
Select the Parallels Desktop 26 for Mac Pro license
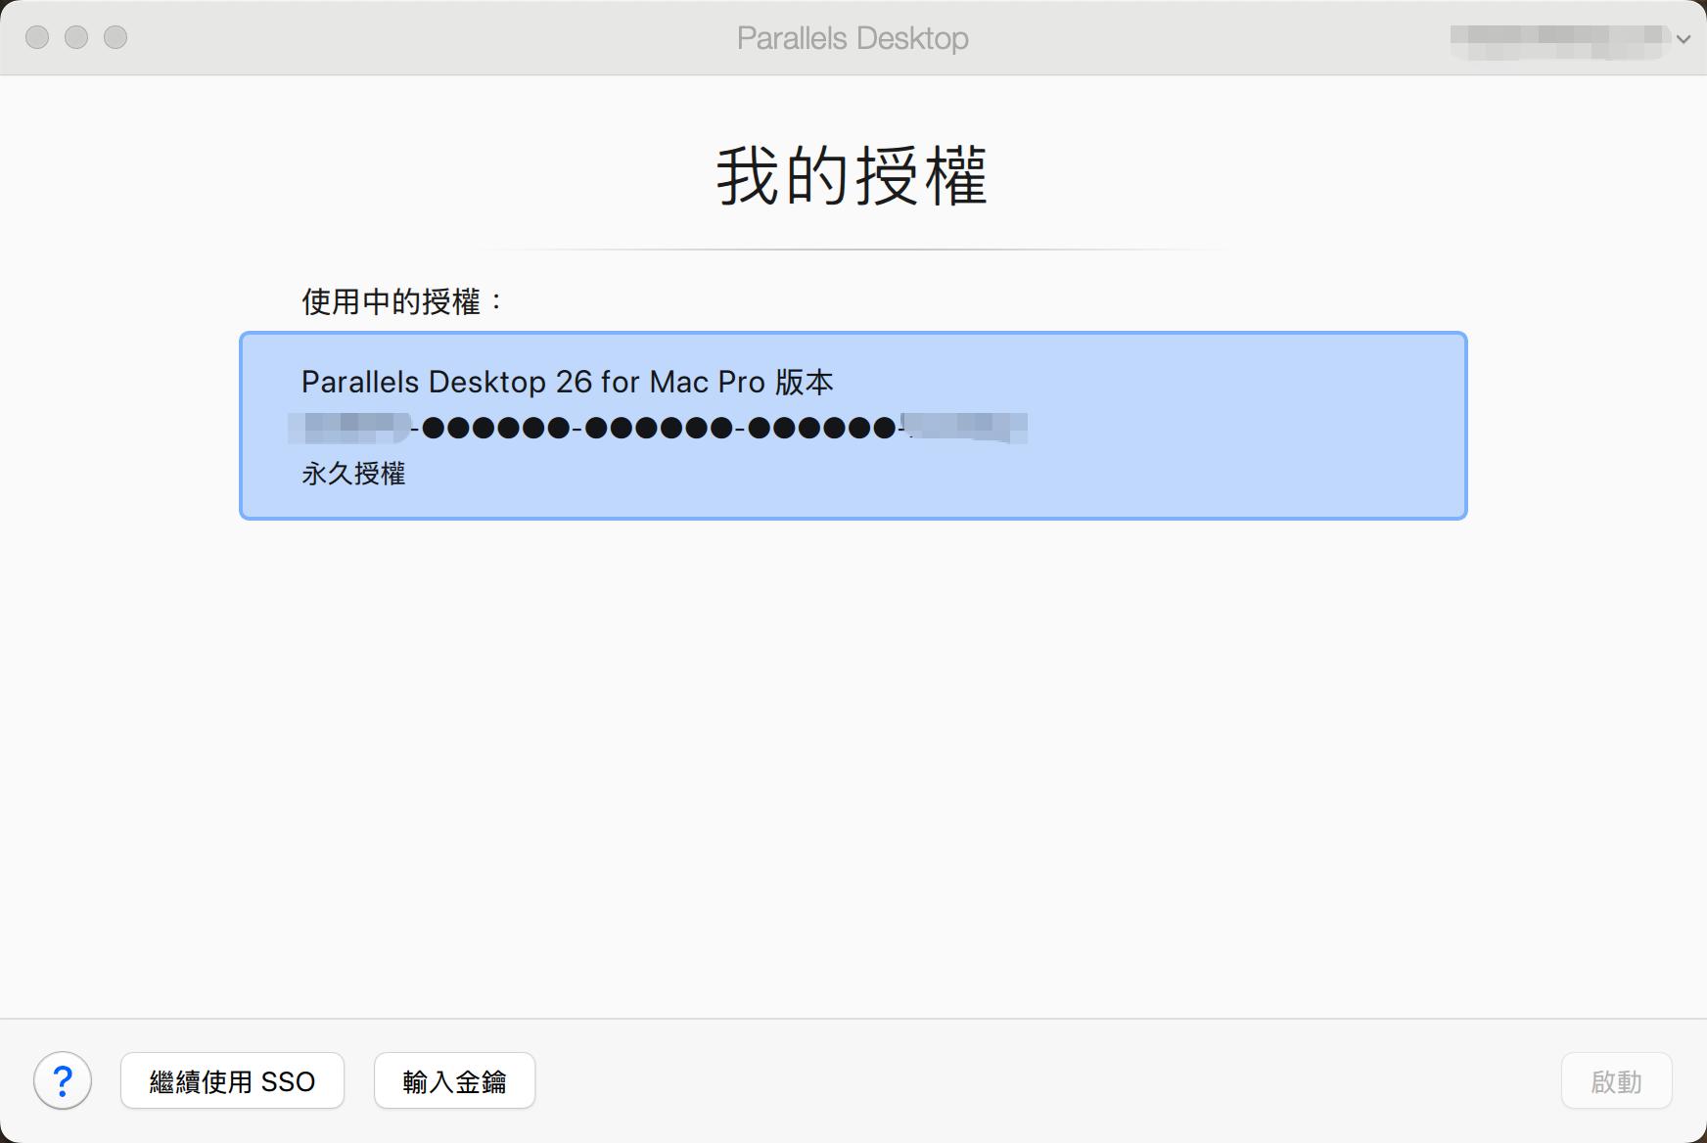coord(853,426)
